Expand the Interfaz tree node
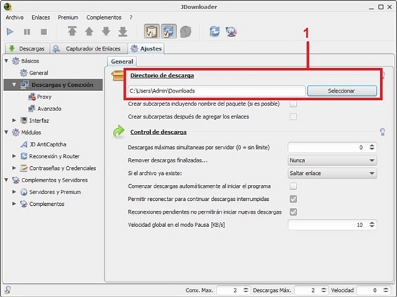The height and width of the screenshot is (297, 397). (x=14, y=120)
